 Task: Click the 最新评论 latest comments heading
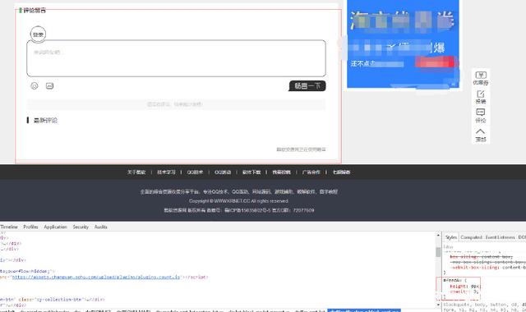tap(45, 121)
